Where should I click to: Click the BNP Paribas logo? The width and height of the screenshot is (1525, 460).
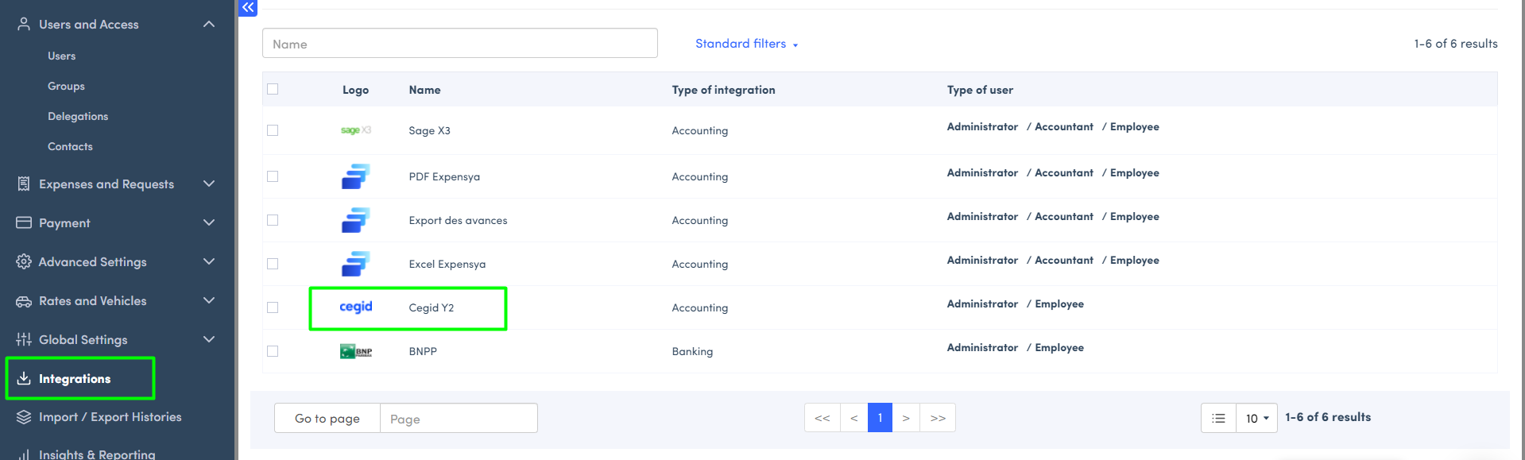[355, 351]
